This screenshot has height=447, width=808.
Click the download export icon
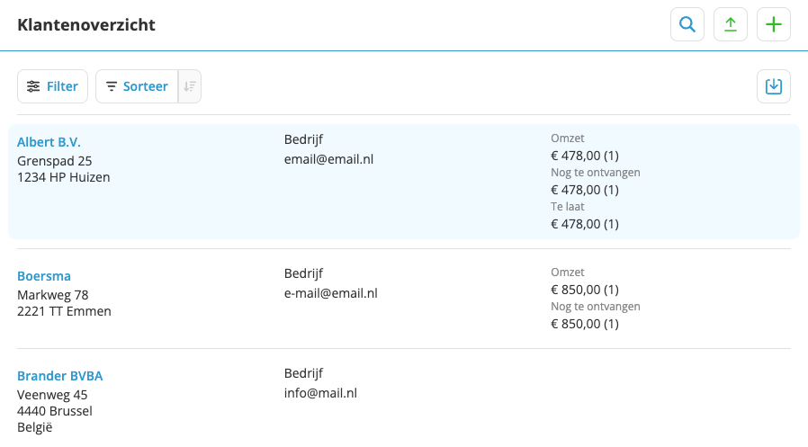click(774, 86)
